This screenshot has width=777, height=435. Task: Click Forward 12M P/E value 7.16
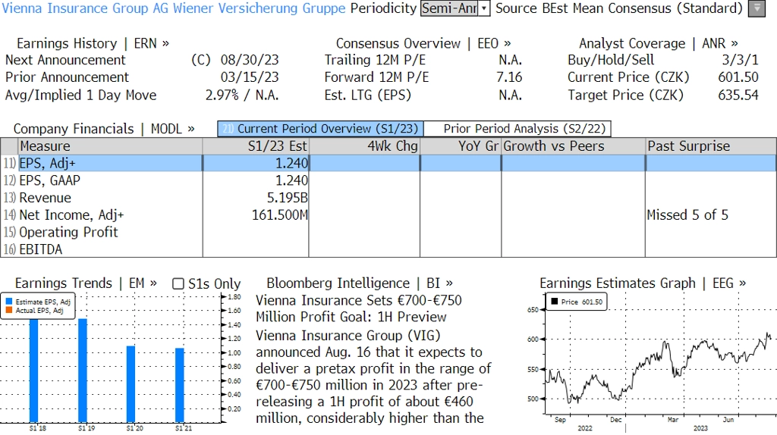pos(509,78)
